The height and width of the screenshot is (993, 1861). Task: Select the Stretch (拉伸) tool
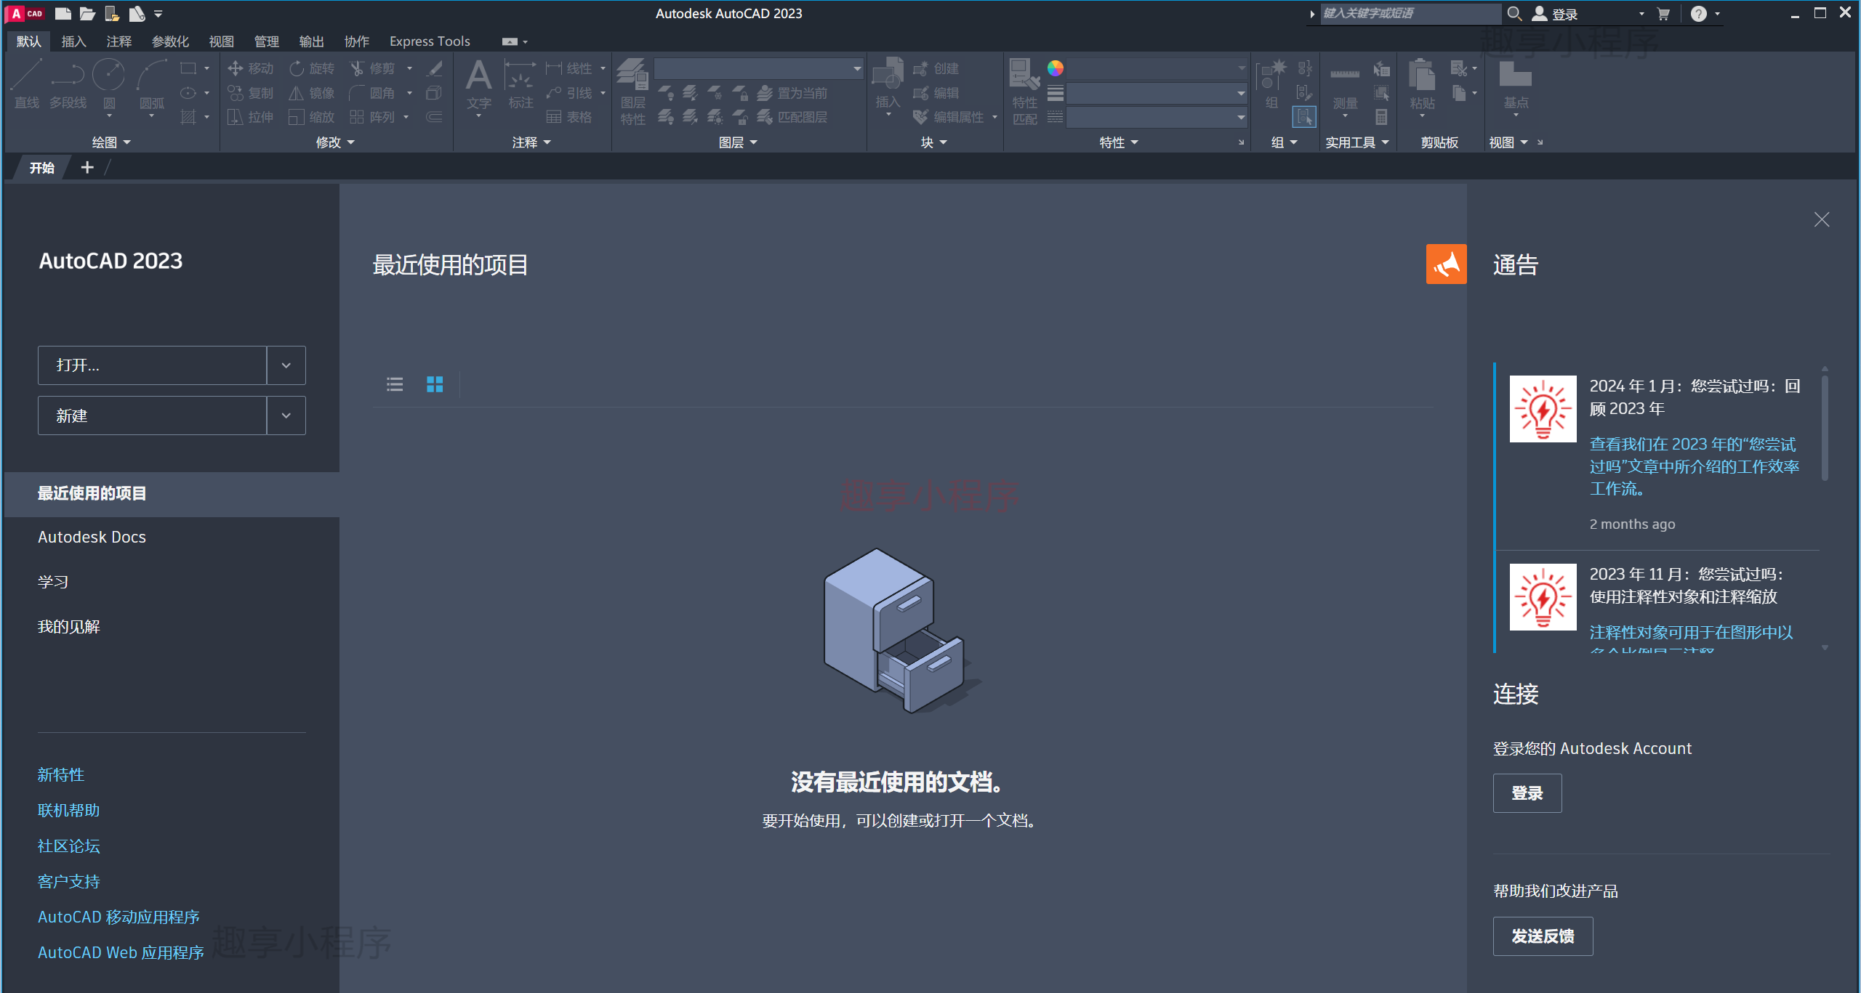[251, 117]
